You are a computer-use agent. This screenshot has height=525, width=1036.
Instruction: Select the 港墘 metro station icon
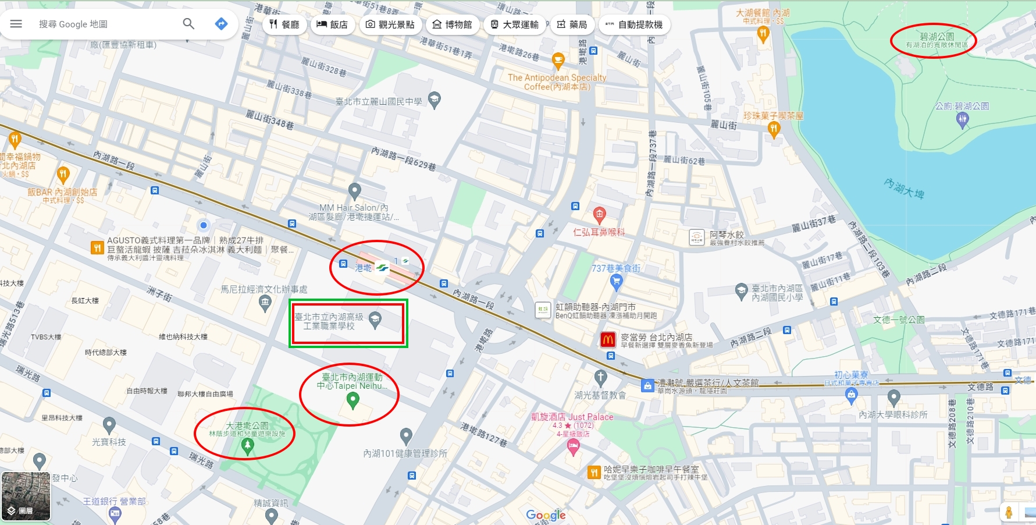382,268
